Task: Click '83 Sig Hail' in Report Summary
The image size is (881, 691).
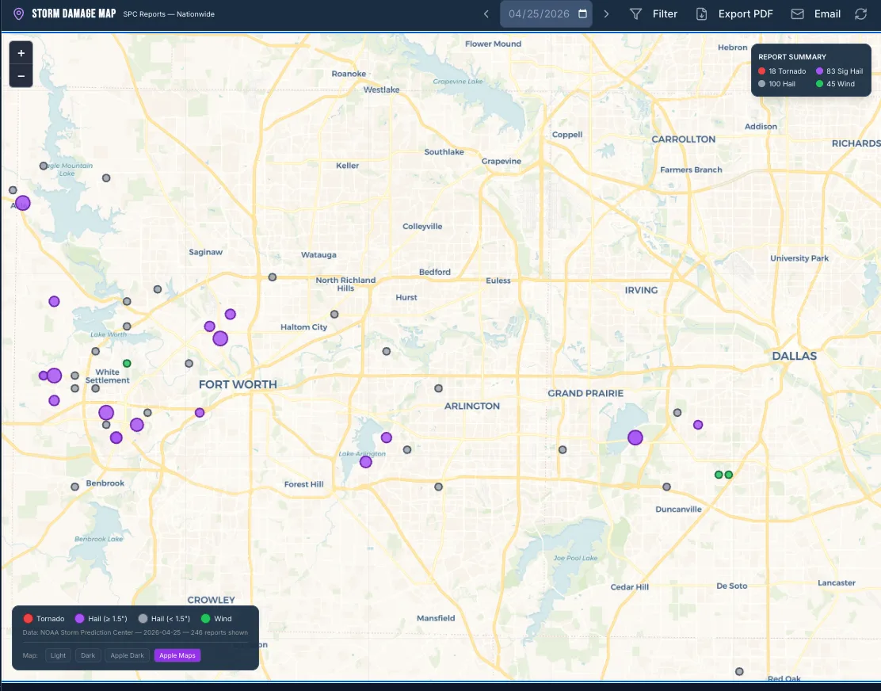Action: click(840, 71)
